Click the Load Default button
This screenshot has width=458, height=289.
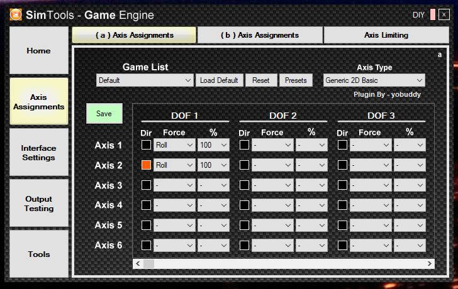(x=219, y=80)
